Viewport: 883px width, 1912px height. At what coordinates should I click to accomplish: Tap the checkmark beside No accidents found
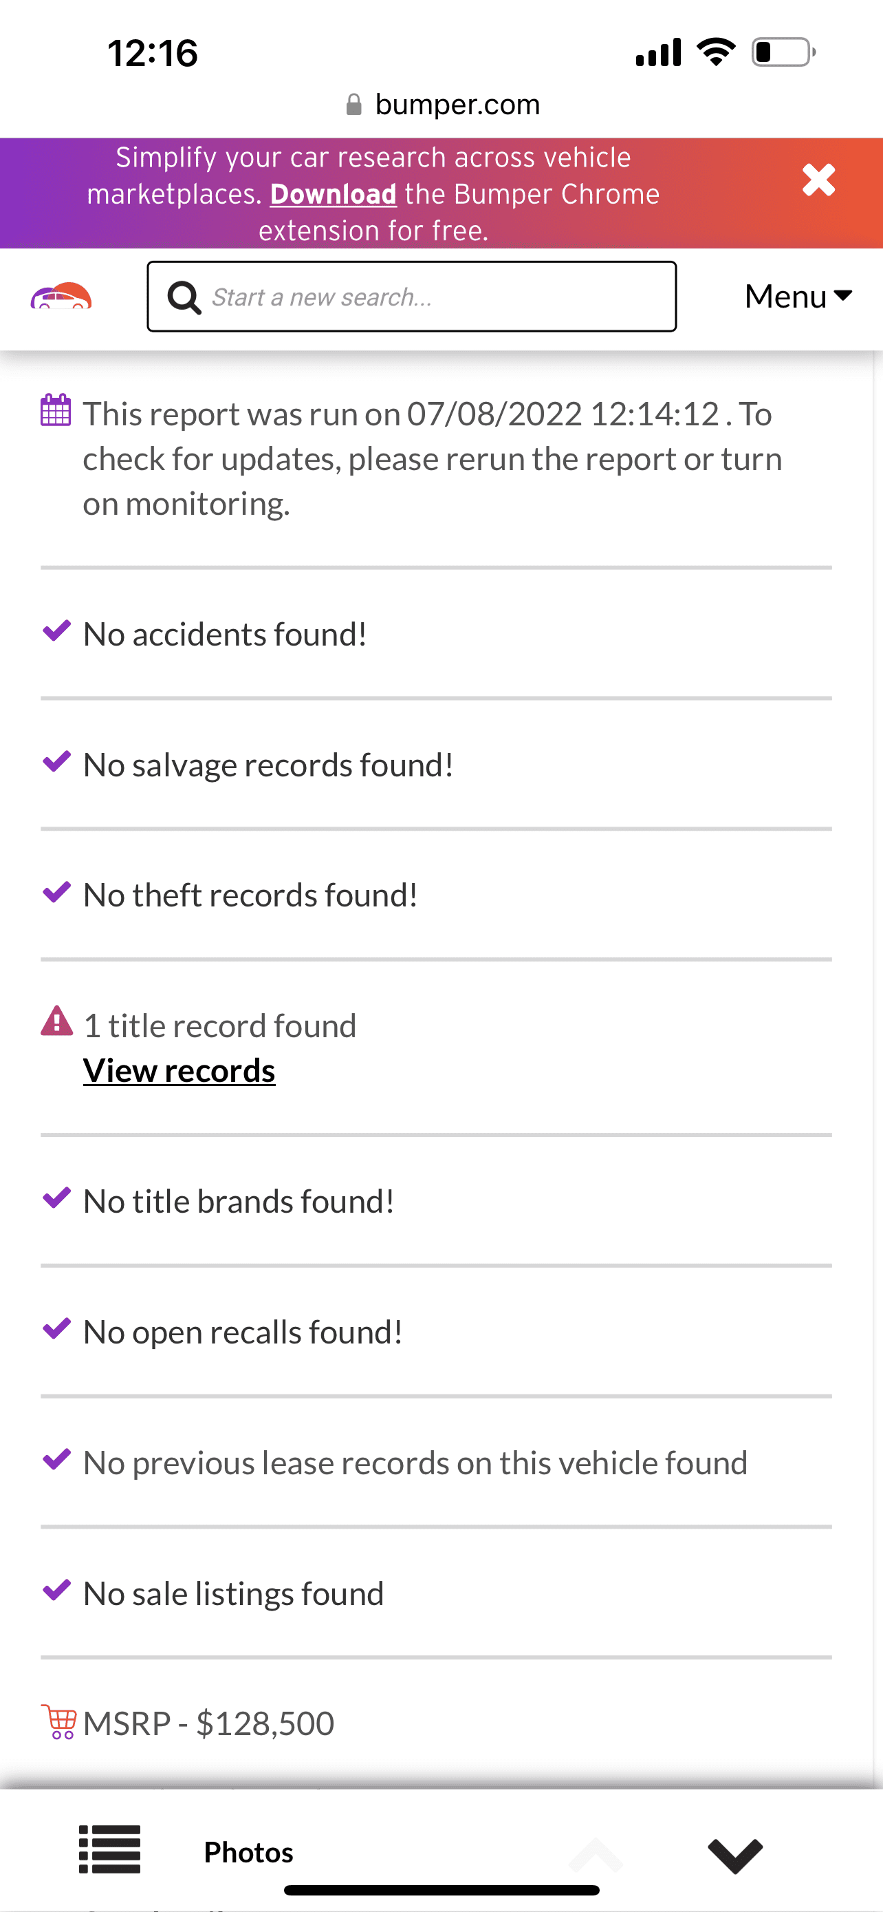[57, 630]
